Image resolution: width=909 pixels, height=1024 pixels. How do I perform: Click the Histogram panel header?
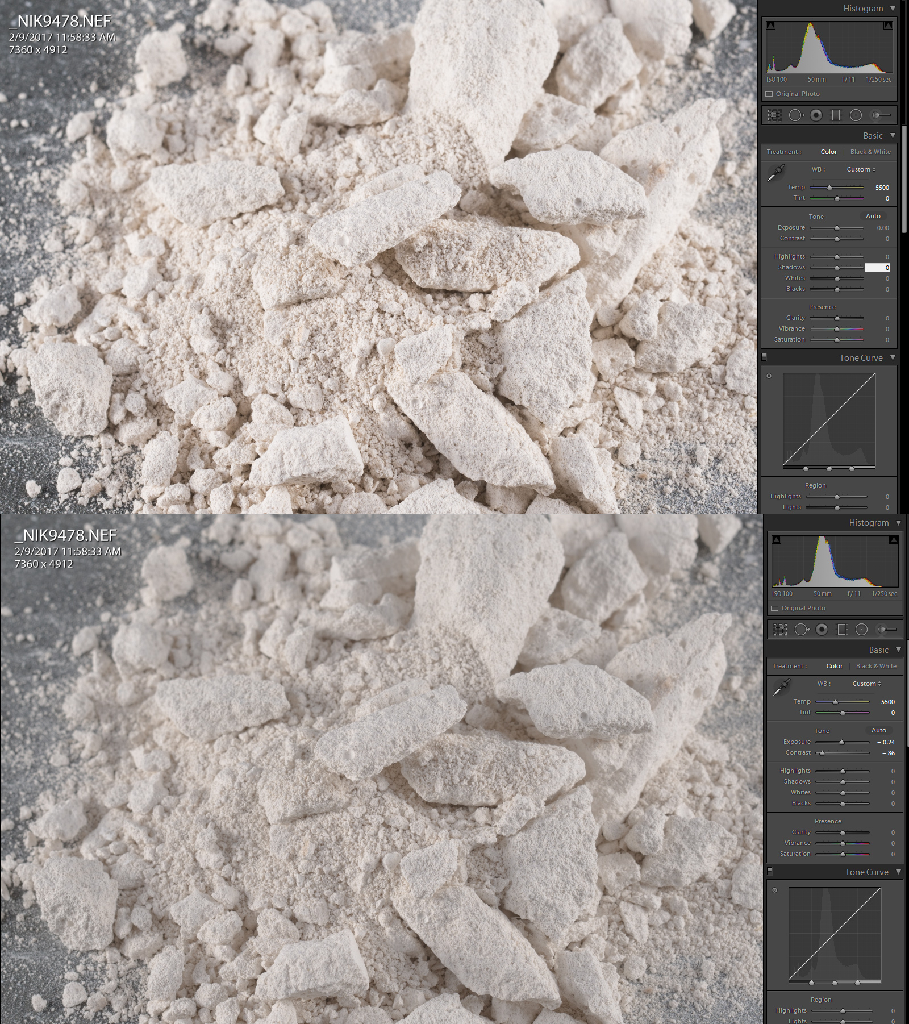pyautogui.click(x=865, y=9)
